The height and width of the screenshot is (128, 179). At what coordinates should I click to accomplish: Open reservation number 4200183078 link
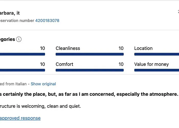pyautogui.click(x=47, y=20)
